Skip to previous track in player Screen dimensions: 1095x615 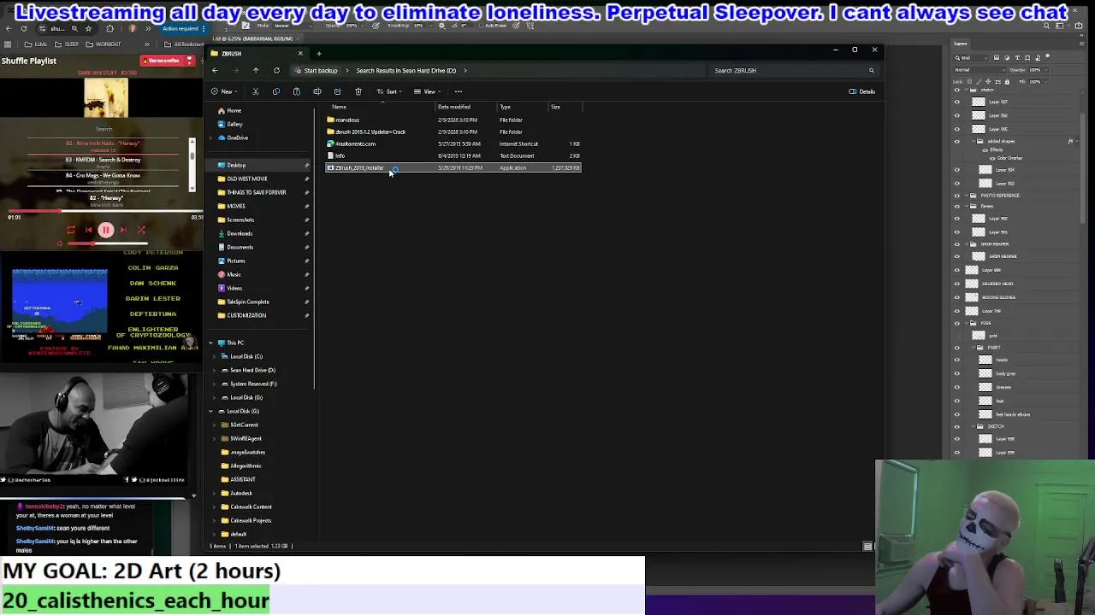pyautogui.click(x=88, y=230)
